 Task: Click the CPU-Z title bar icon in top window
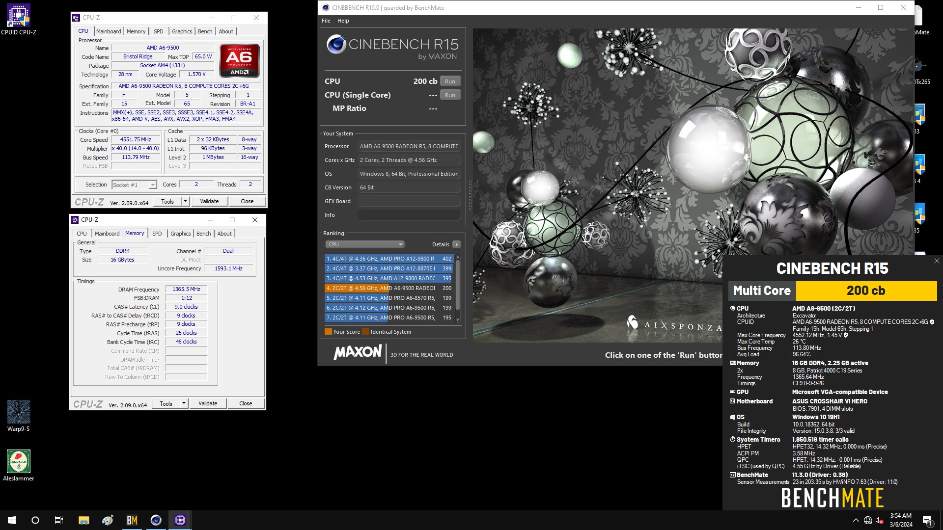click(x=76, y=18)
